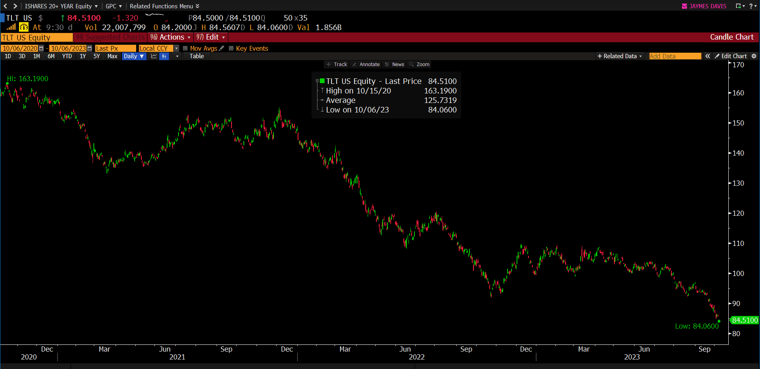Set range to 1M
The height and width of the screenshot is (369, 760).
(36, 56)
